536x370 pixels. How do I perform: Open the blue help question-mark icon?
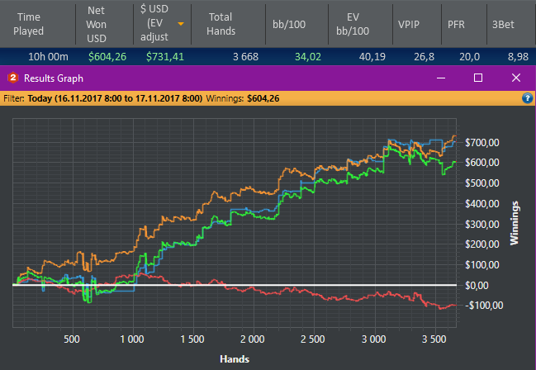tap(527, 98)
